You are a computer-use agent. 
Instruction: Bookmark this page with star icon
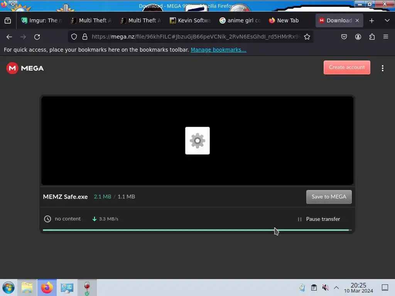tap(307, 37)
